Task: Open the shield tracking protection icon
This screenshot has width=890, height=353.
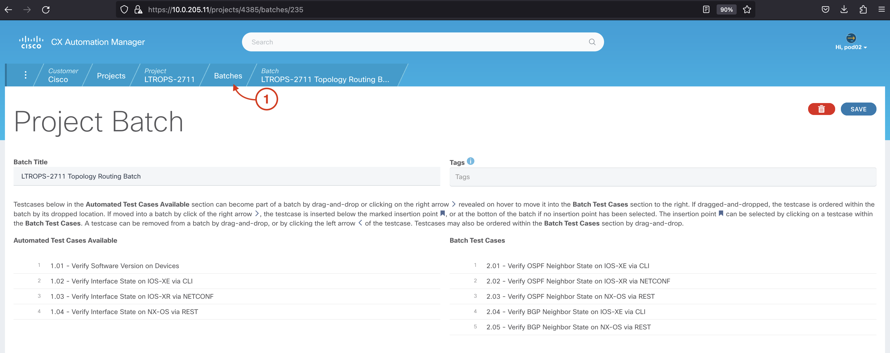Action: click(124, 10)
